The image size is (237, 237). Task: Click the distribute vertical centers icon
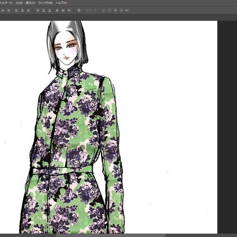coord(44,10)
